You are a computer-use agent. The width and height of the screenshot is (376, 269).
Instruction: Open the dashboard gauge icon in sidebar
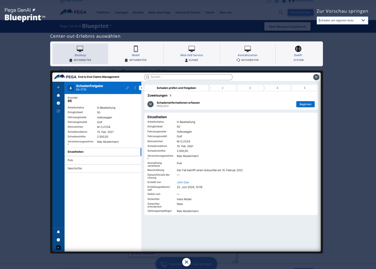58,103
